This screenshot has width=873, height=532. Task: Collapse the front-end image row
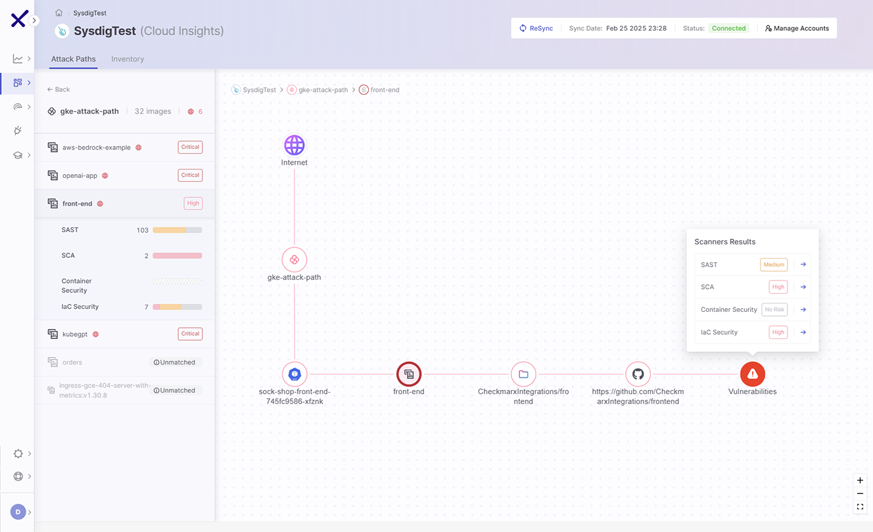(125, 204)
